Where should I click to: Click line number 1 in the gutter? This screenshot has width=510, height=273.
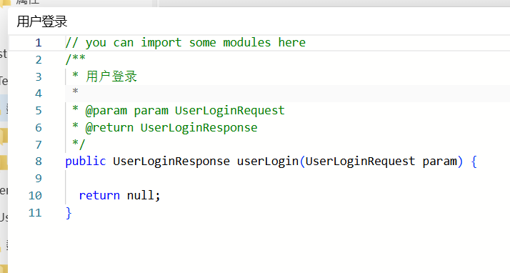point(39,43)
